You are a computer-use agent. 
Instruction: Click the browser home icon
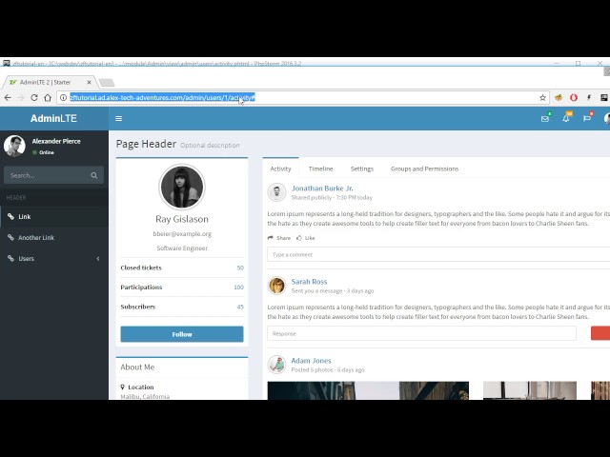click(48, 97)
